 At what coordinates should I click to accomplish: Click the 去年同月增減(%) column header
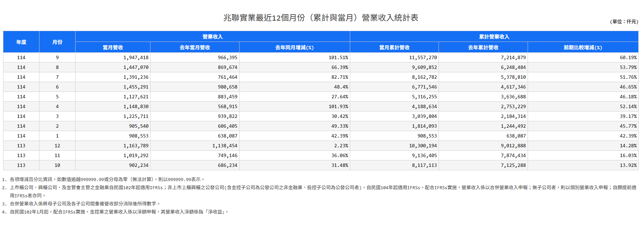[294, 47]
